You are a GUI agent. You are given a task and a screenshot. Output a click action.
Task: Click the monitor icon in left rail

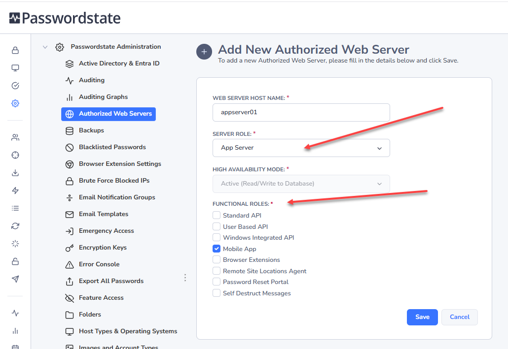pyautogui.click(x=15, y=68)
